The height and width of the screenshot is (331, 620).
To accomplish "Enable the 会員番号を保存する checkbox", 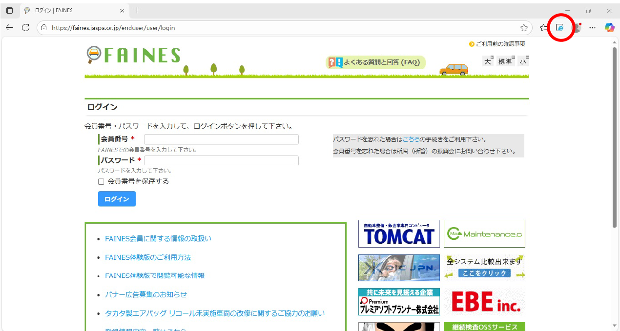I will (101, 181).
